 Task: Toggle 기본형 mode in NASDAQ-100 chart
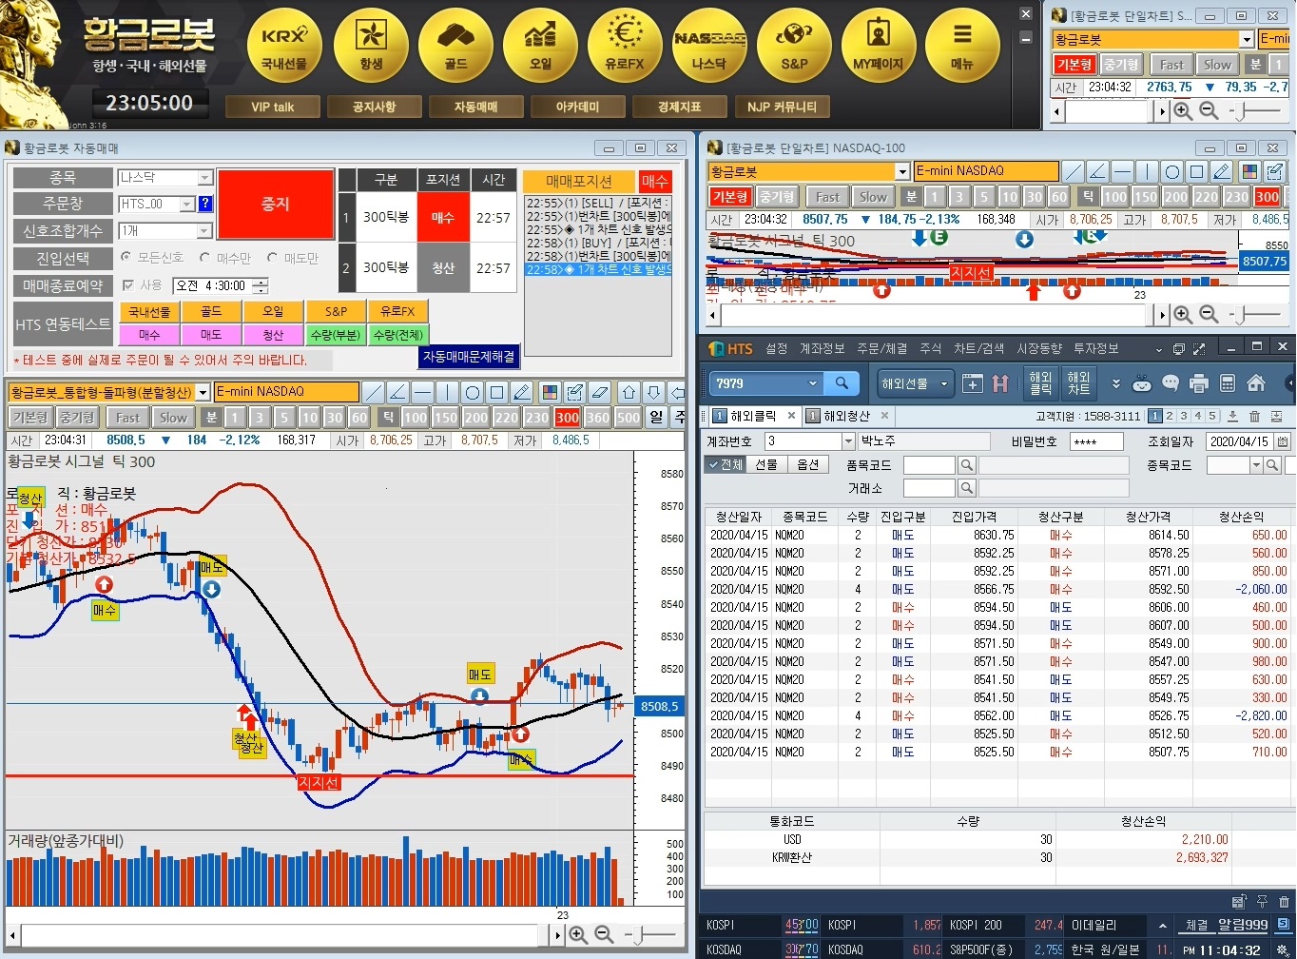pyautogui.click(x=730, y=197)
